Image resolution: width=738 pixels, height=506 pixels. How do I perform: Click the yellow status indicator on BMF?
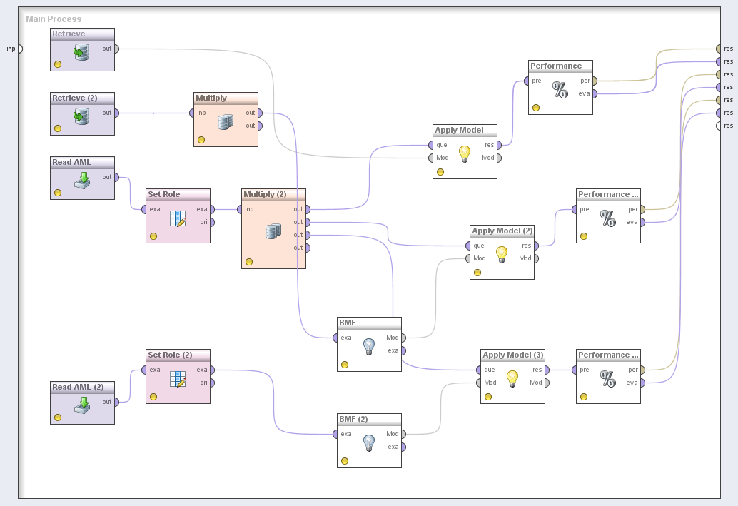[345, 365]
